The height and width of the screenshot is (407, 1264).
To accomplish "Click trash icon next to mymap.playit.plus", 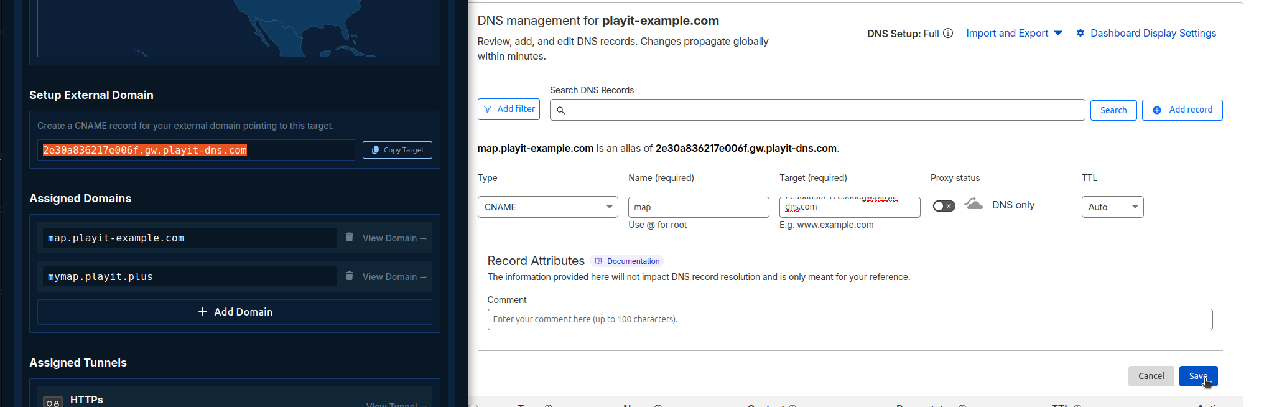I will point(349,276).
